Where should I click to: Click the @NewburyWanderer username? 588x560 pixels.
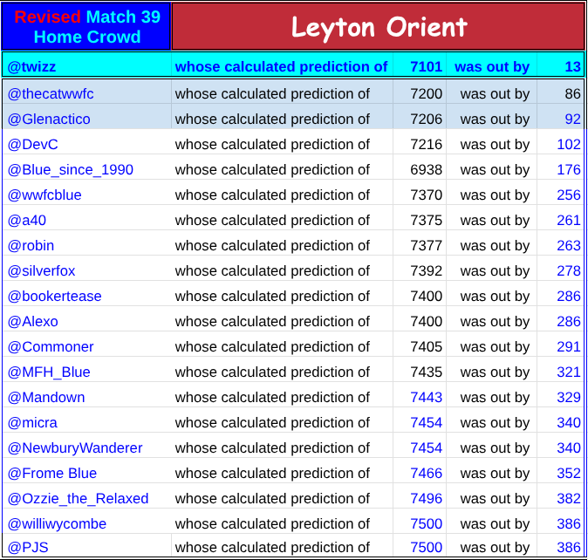click(75, 447)
